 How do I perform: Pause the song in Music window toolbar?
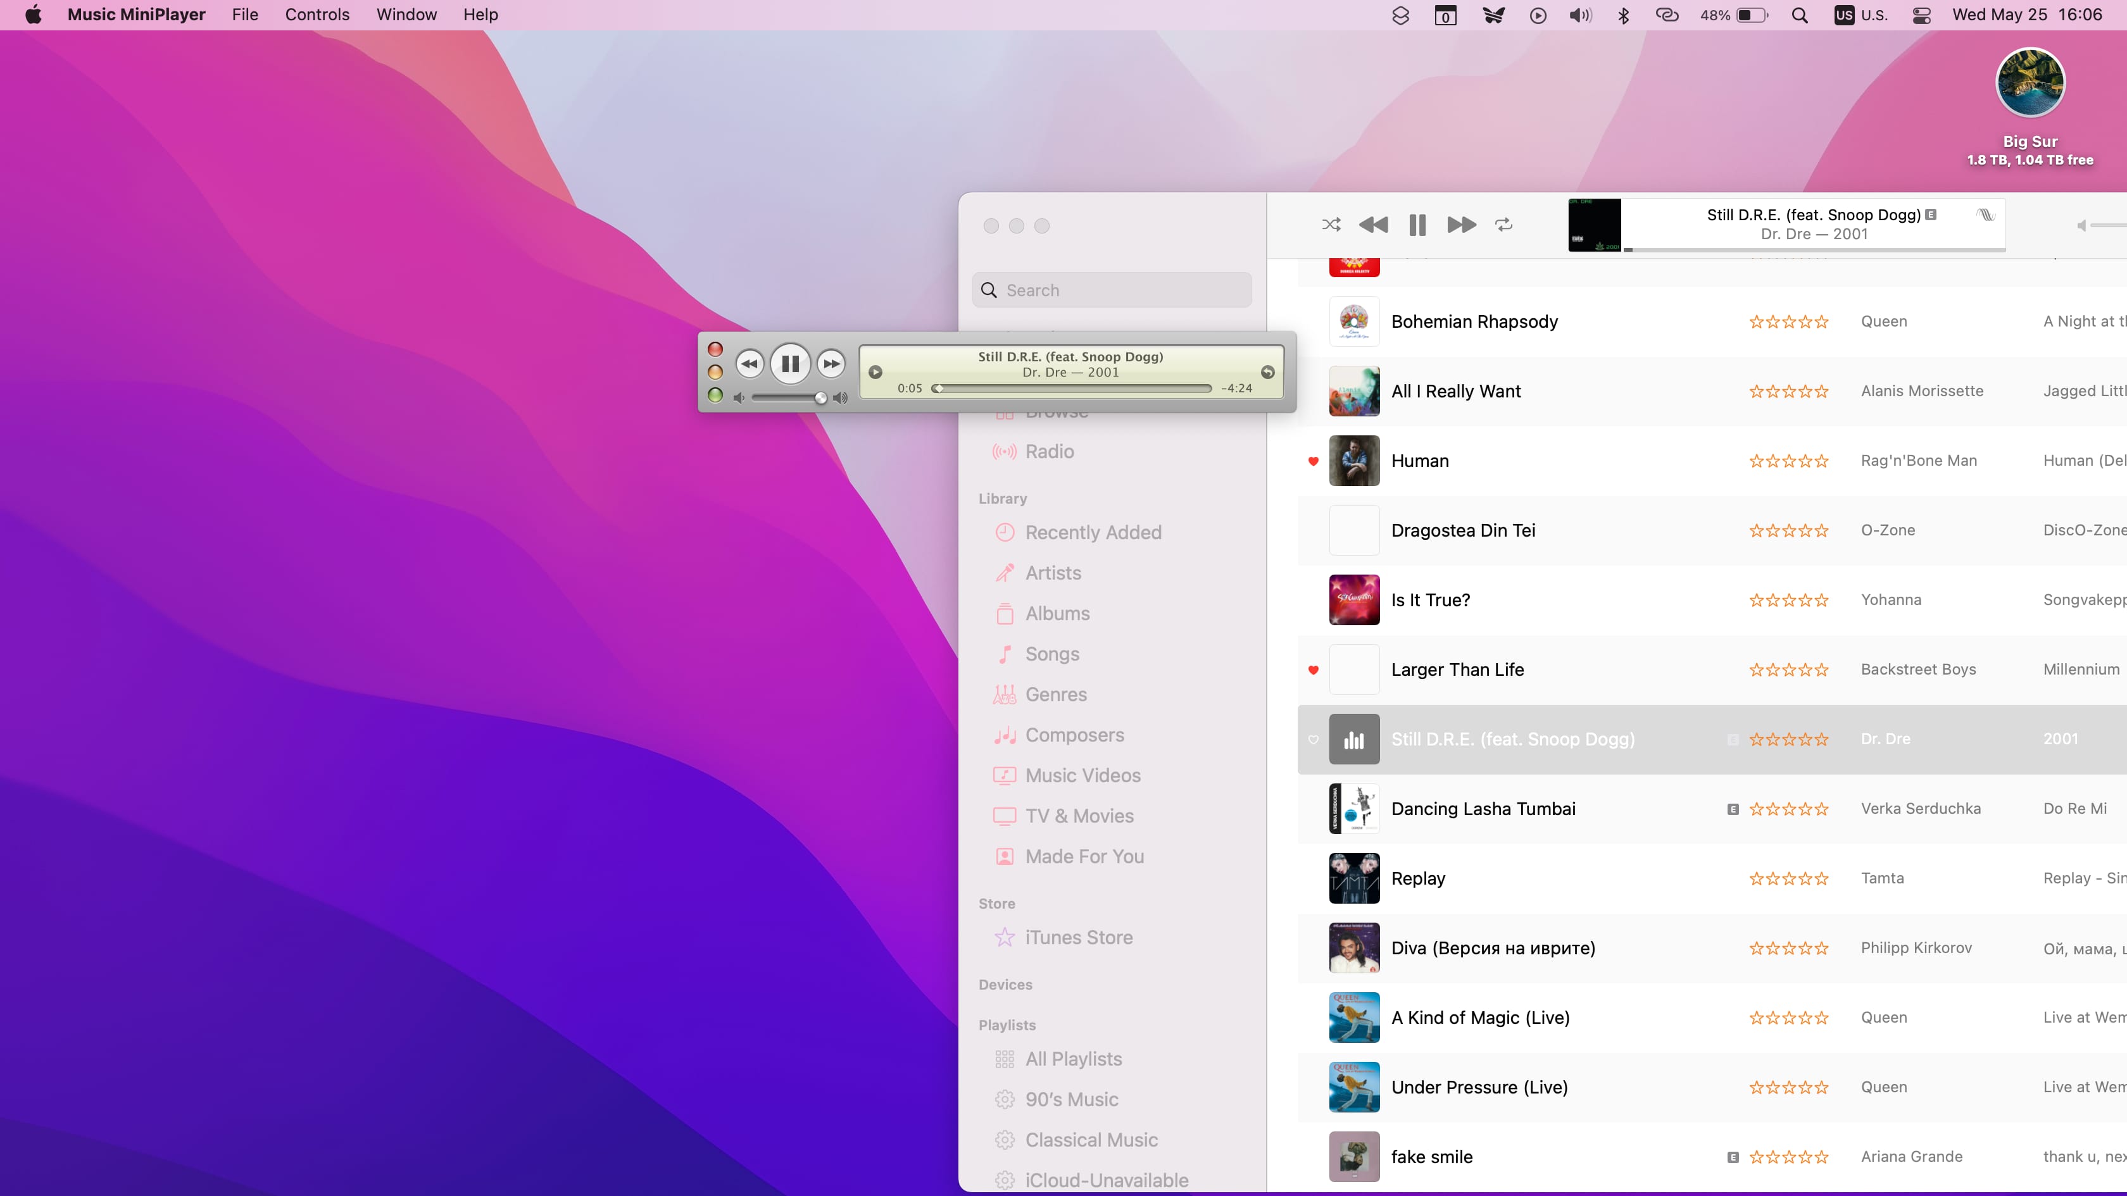click(x=1417, y=225)
